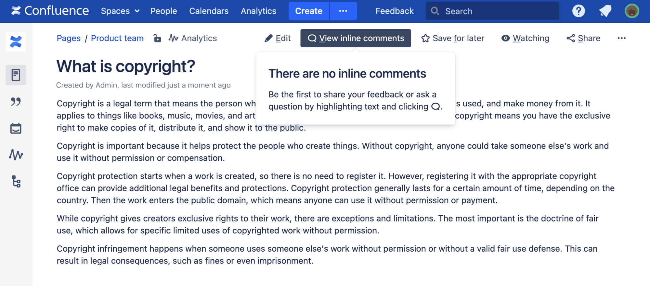Screen dimensions: 650x286
Task: Open the page tree icon in sidebar
Action: tap(16, 182)
